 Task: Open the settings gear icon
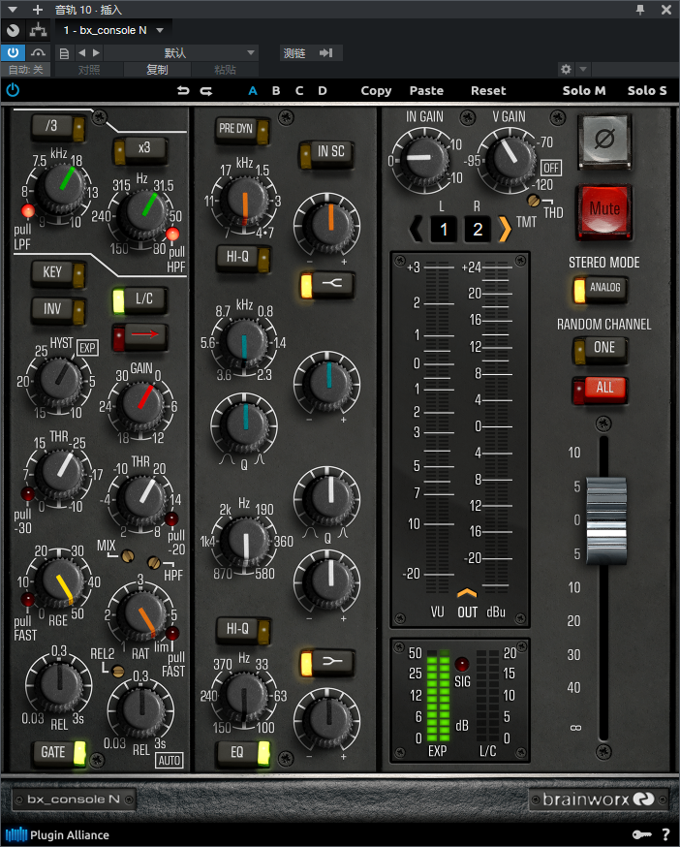click(x=566, y=69)
